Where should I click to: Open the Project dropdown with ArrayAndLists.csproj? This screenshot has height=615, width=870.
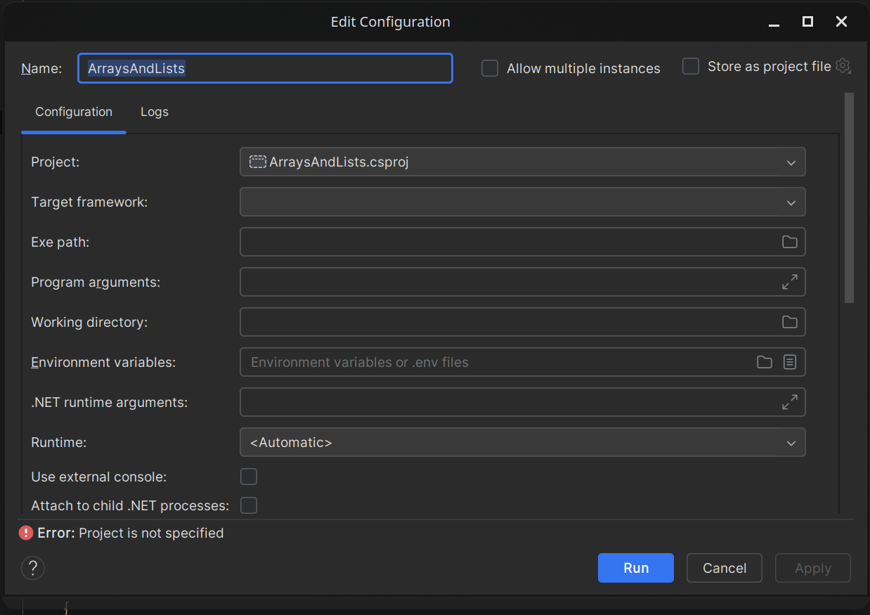pos(522,162)
